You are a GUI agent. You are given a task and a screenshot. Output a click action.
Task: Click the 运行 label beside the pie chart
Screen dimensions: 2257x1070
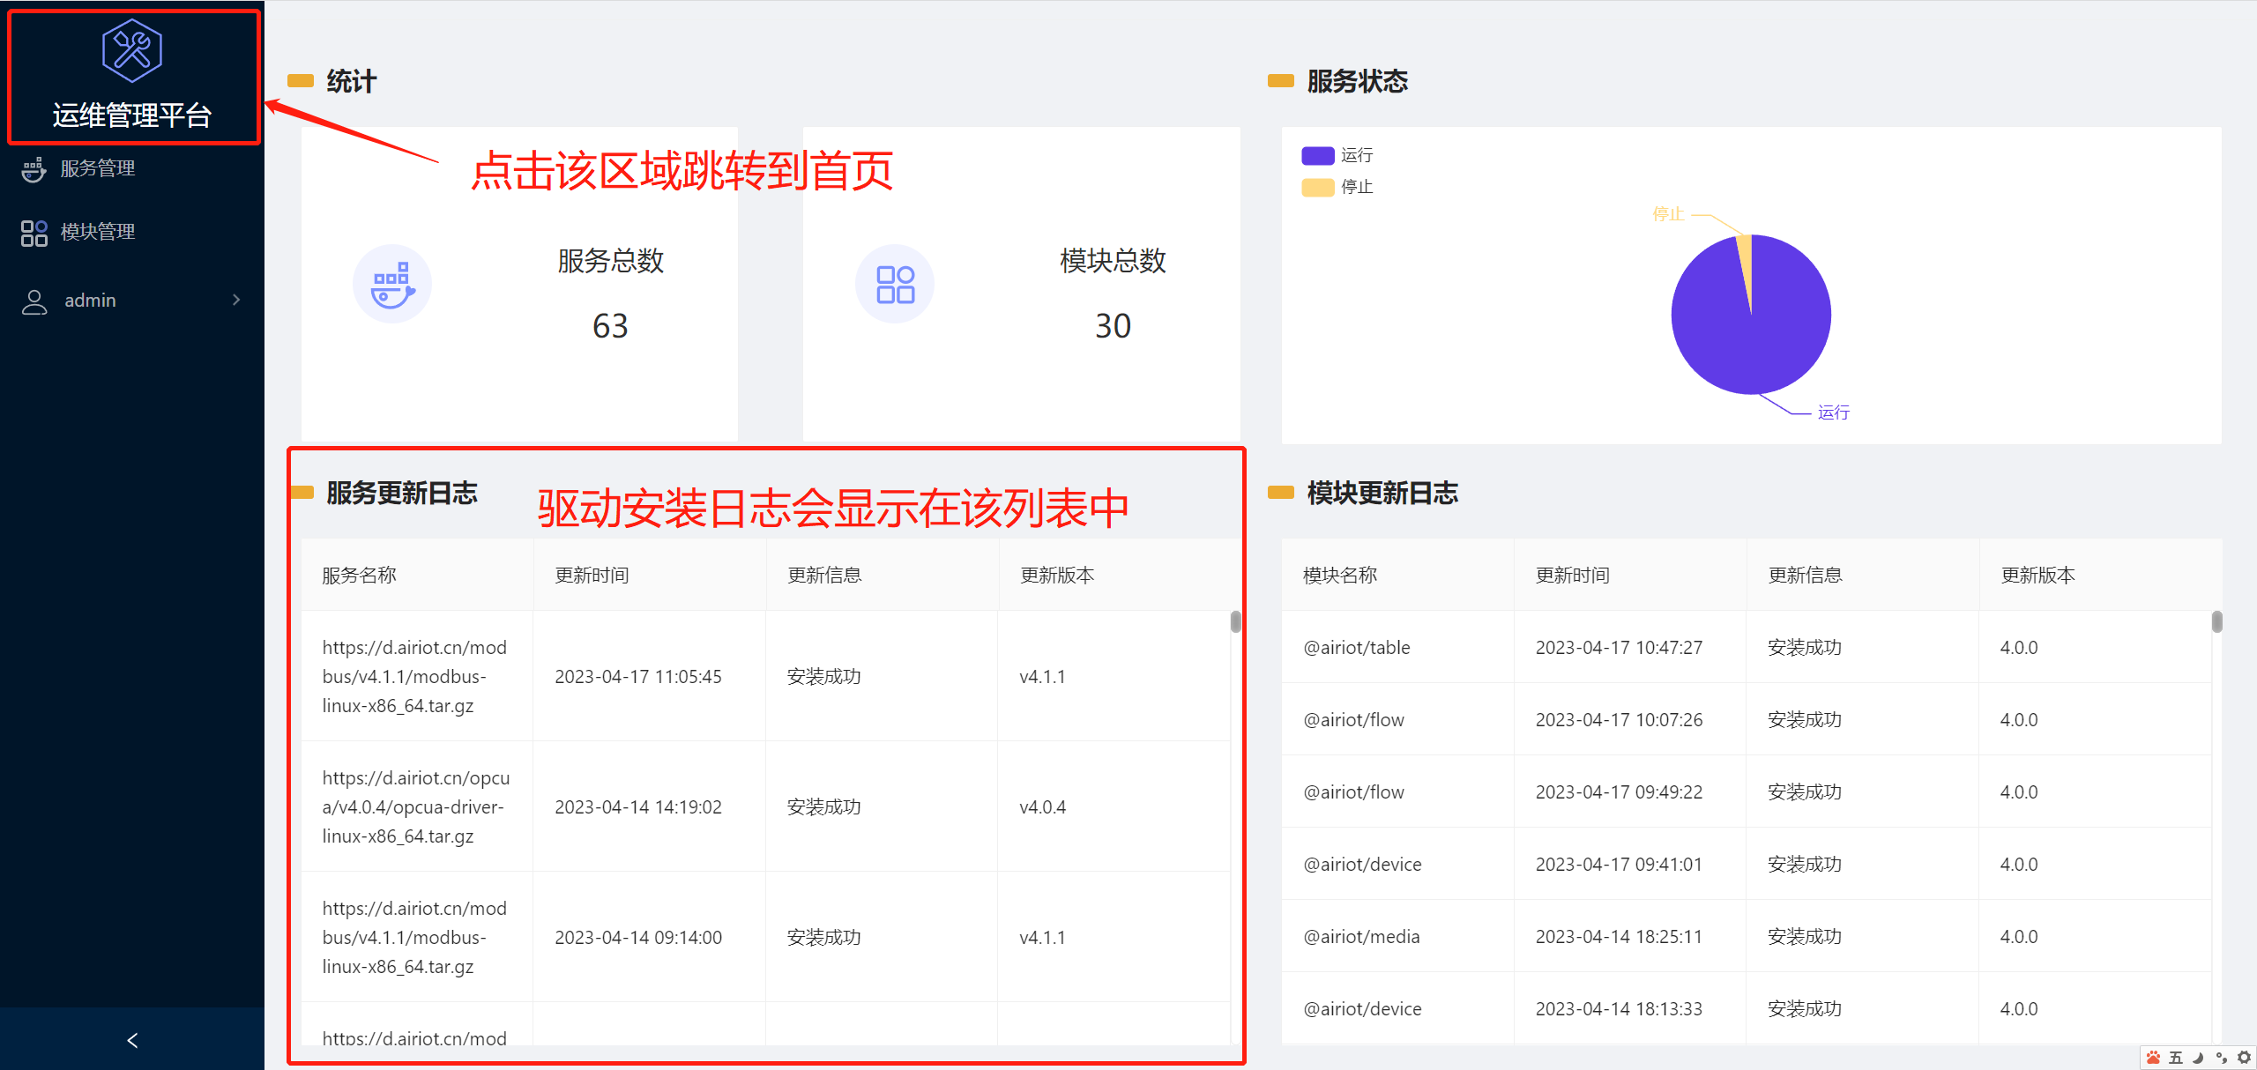point(1834,412)
